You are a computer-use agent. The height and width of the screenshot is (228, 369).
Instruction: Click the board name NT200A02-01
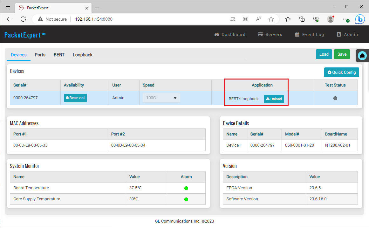tap(338, 145)
